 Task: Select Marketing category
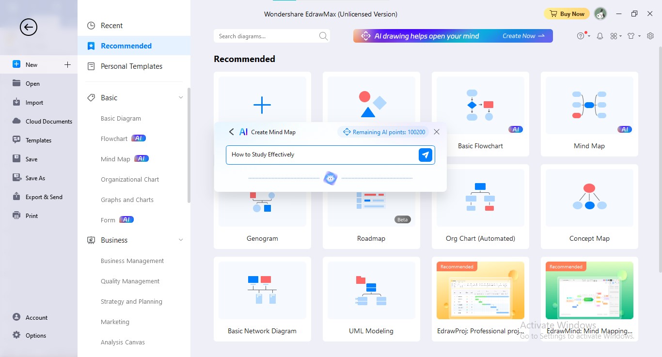115,322
